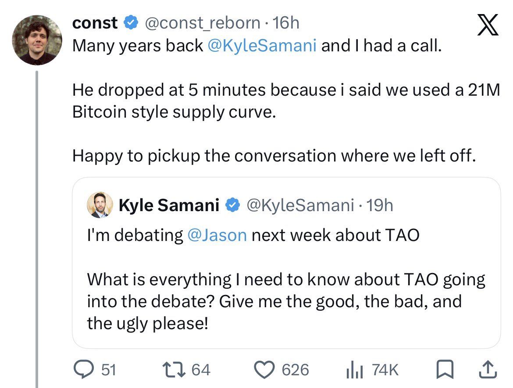Click Kyle Samani's verified checkmark badge
513x388 pixels.
coord(232,205)
